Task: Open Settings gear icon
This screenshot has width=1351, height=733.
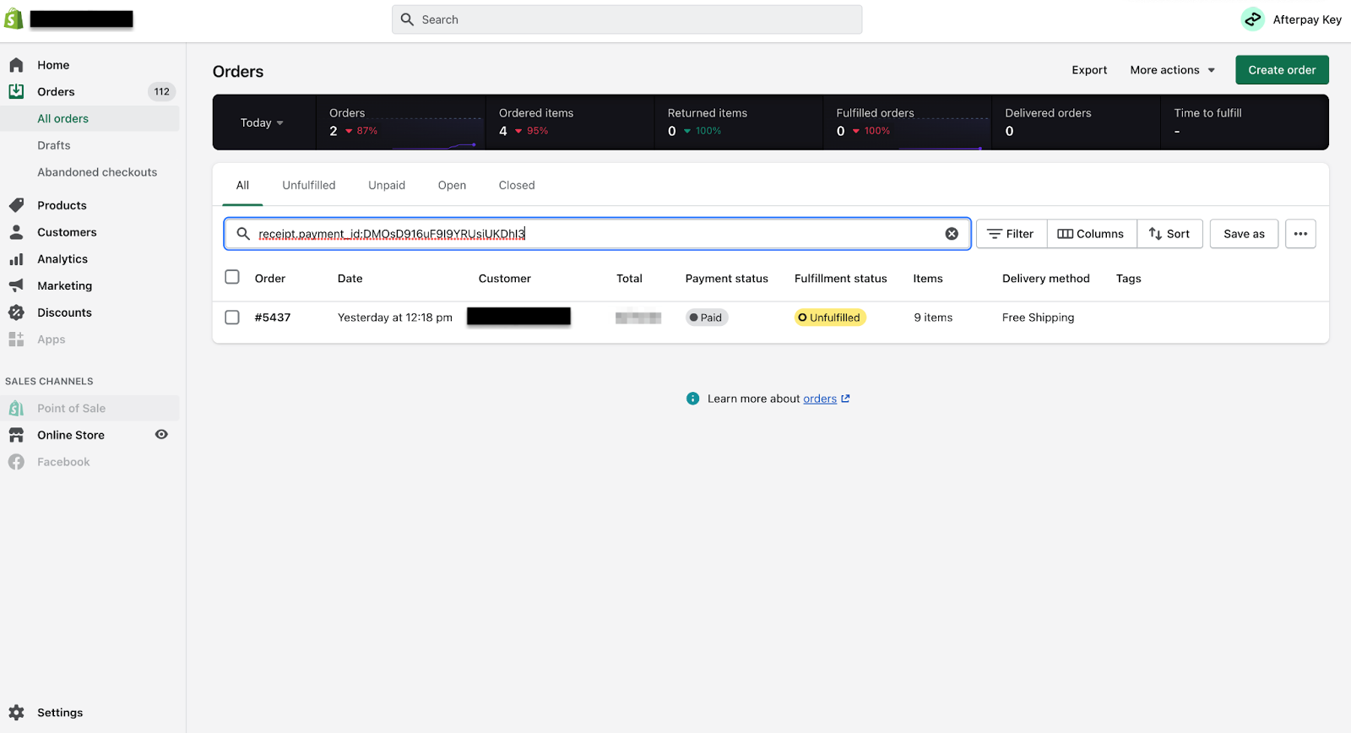Action: (16, 713)
